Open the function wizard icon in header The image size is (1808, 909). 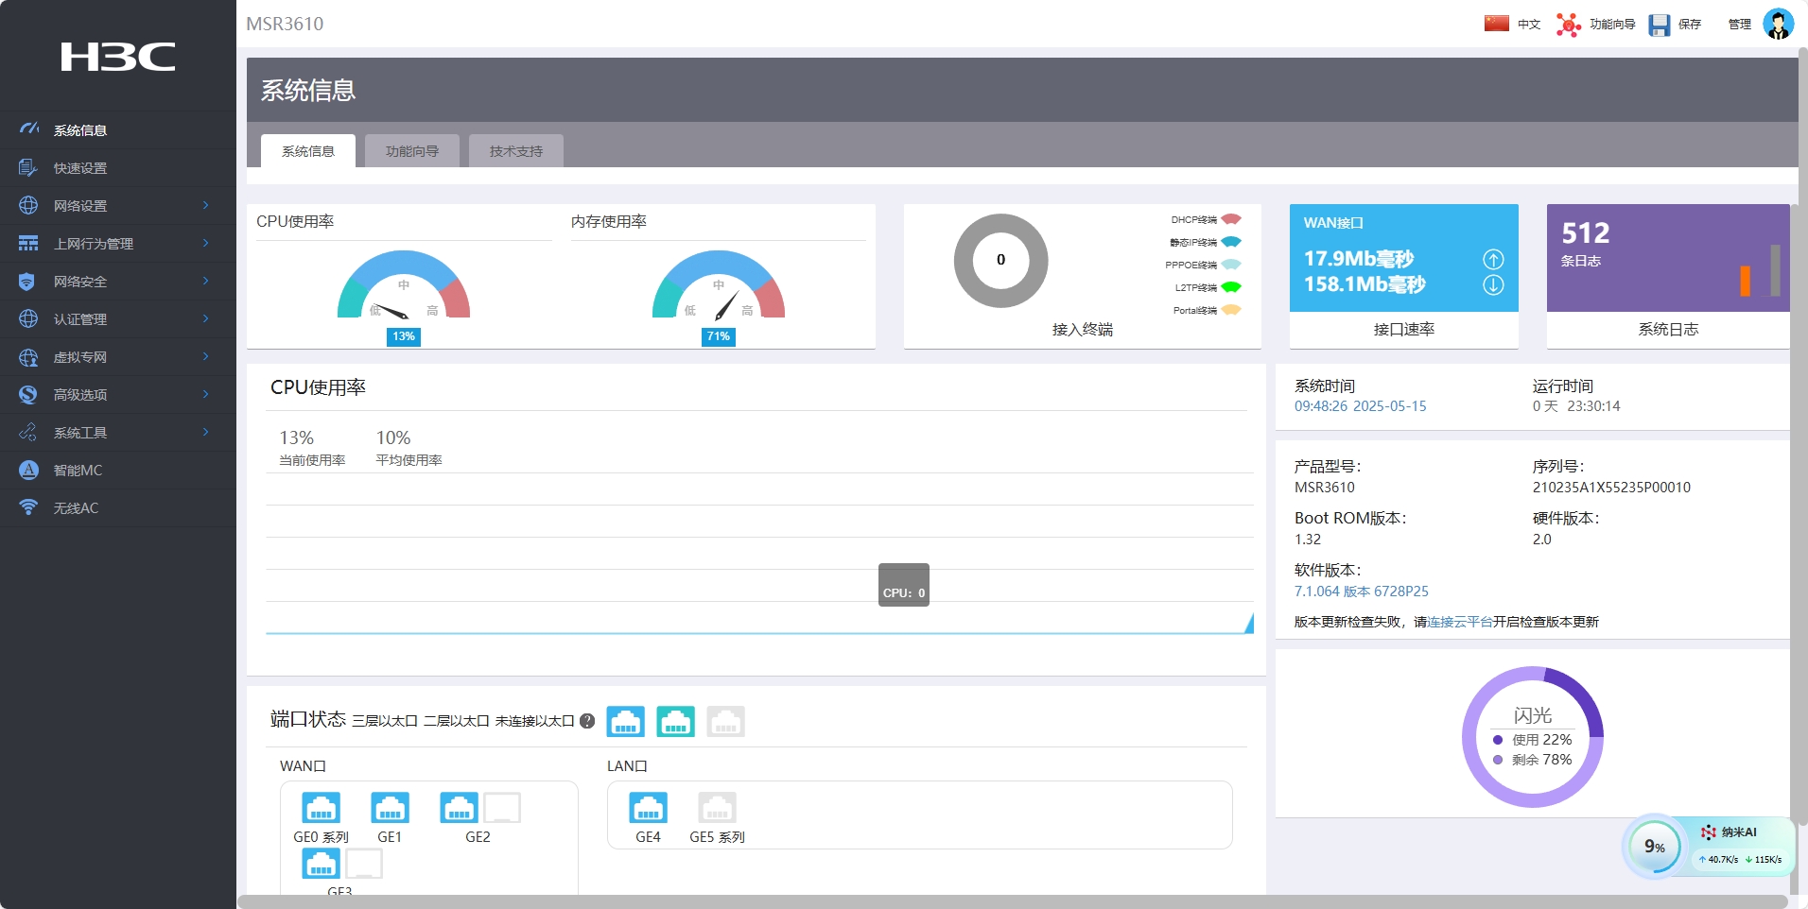point(1568,25)
